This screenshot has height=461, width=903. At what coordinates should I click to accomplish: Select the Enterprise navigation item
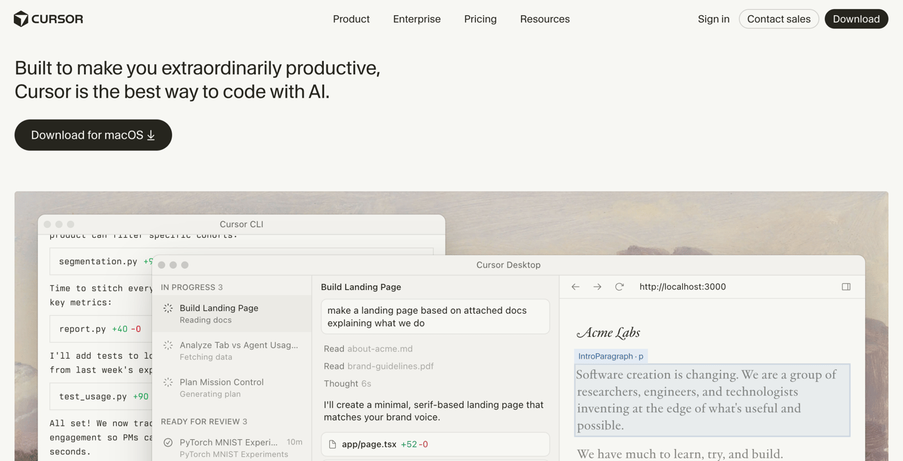416,18
